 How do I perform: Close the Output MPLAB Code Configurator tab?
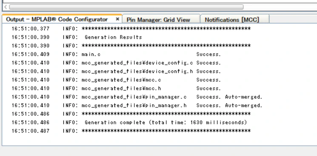click(x=117, y=19)
